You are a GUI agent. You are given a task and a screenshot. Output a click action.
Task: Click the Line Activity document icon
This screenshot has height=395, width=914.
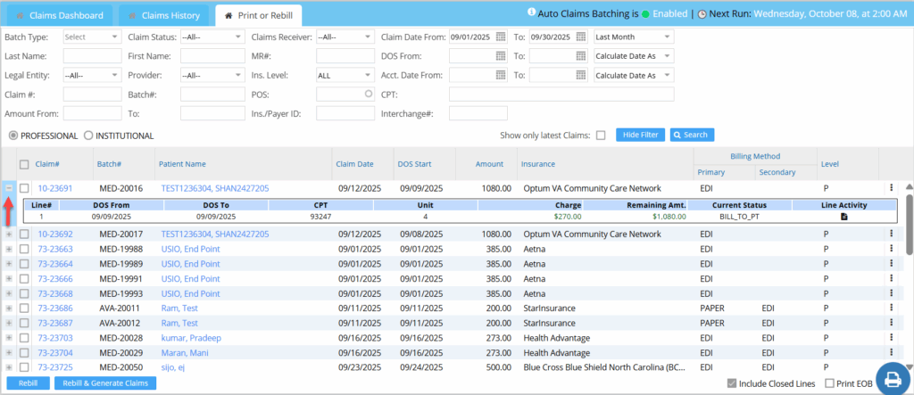pyautogui.click(x=843, y=217)
